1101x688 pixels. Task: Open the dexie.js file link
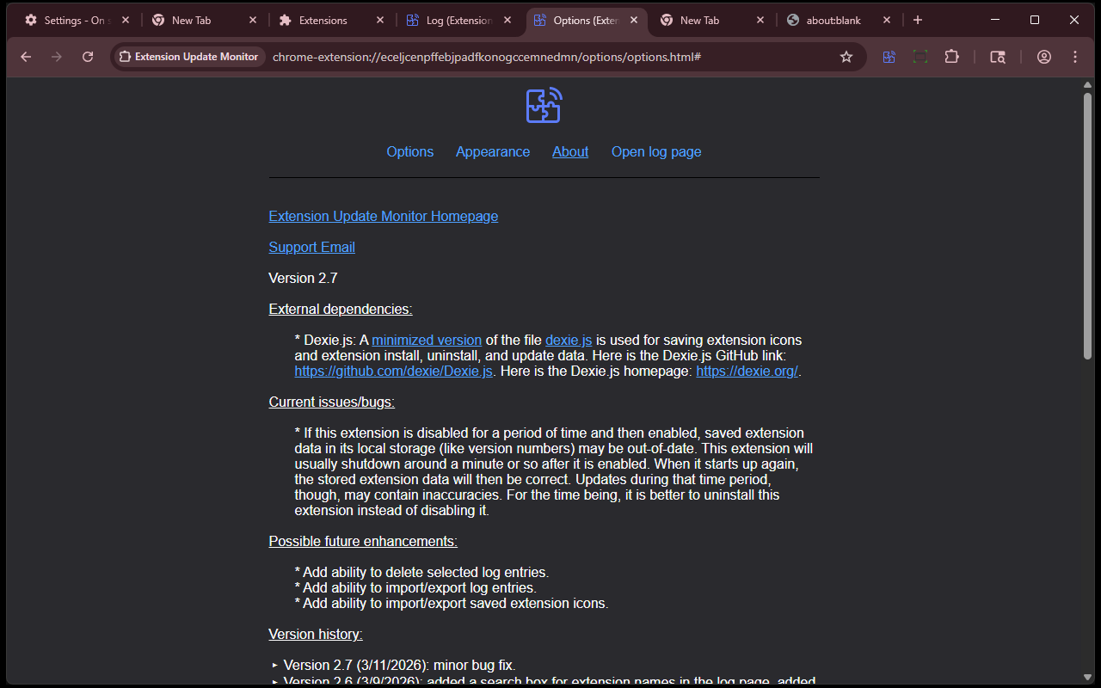(x=569, y=340)
